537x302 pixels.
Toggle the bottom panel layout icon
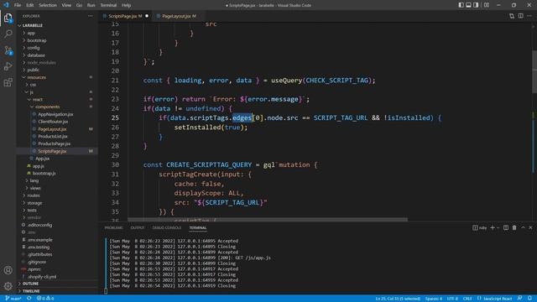pyautogui.click(x=468, y=5)
